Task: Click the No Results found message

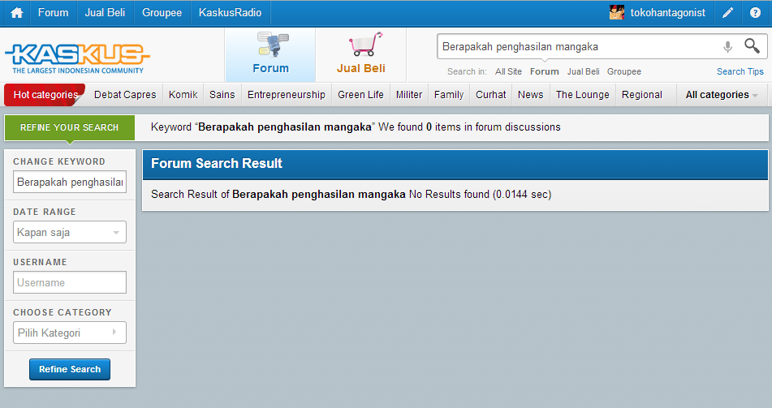Action: [480, 195]
